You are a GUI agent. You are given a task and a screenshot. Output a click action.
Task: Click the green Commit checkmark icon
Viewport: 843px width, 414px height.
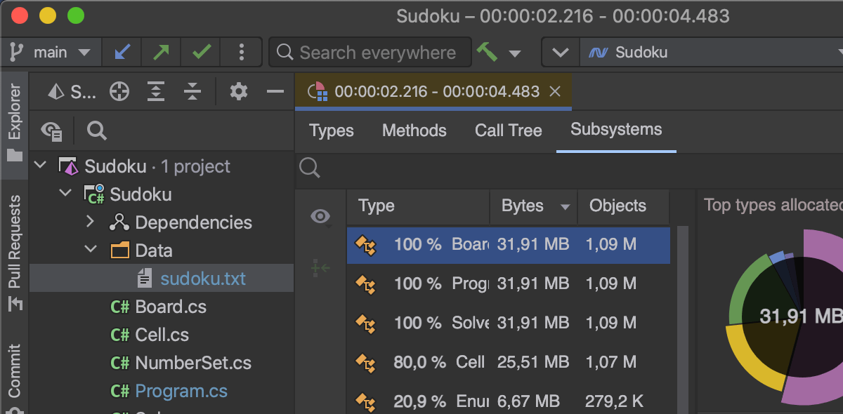tap(201, 52)
